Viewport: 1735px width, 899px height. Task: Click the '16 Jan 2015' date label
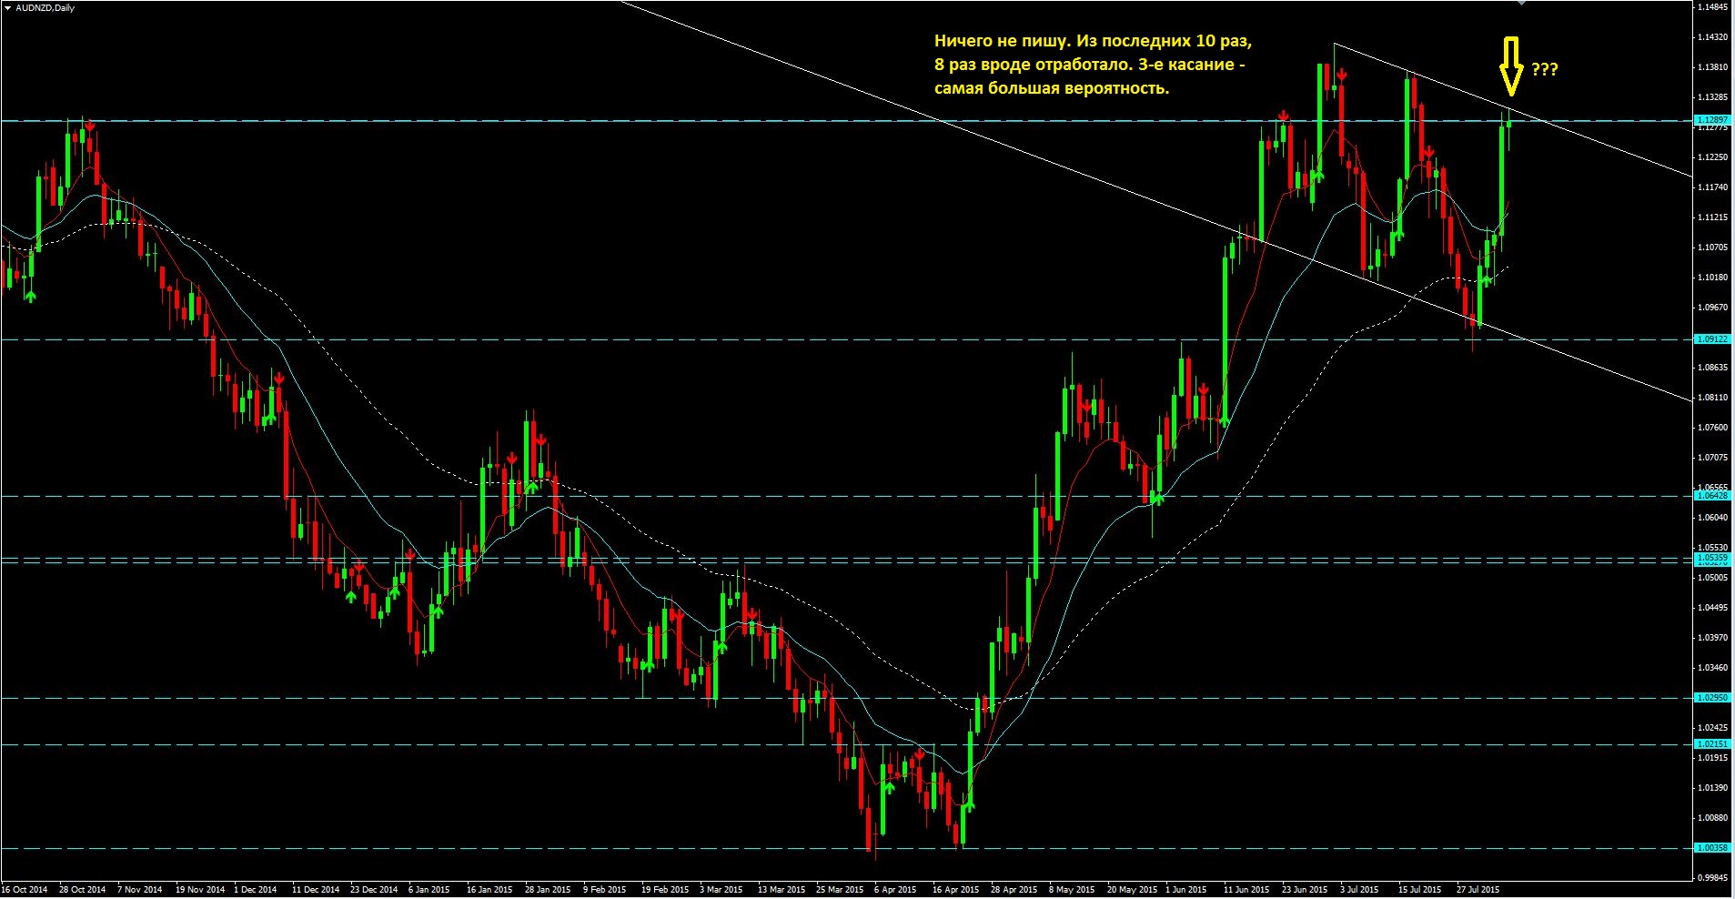point(489,890)
